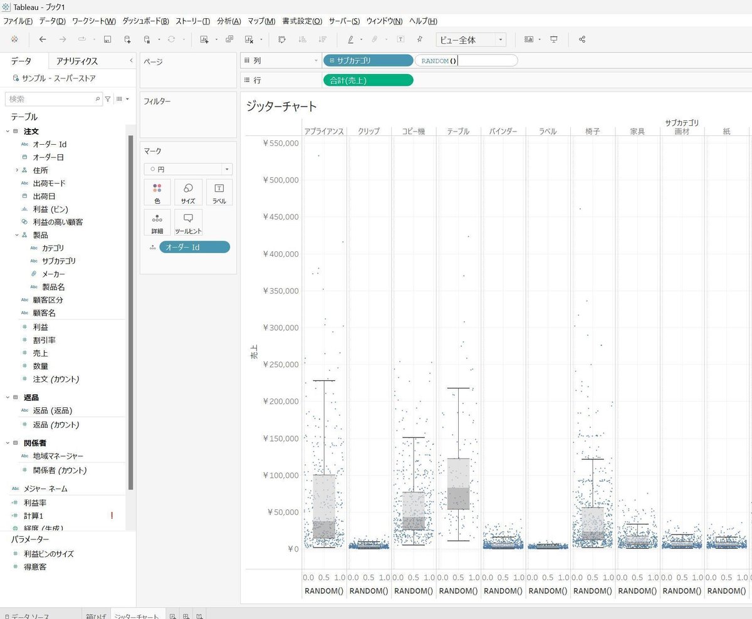The width and height of the screenshot is (752, 619).
Task: Click the RANDOM() calculation field on columns
Action: 466,61
